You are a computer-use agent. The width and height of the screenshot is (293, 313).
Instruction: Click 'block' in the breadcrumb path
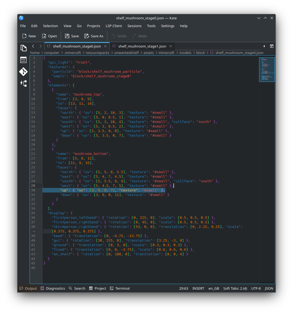(201, 53)
